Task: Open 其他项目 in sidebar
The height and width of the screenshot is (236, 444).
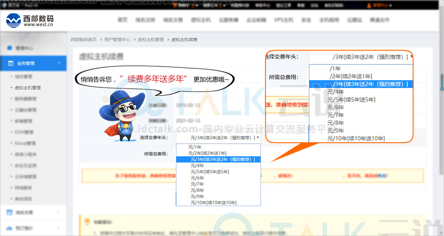Action: pos(24,199)
